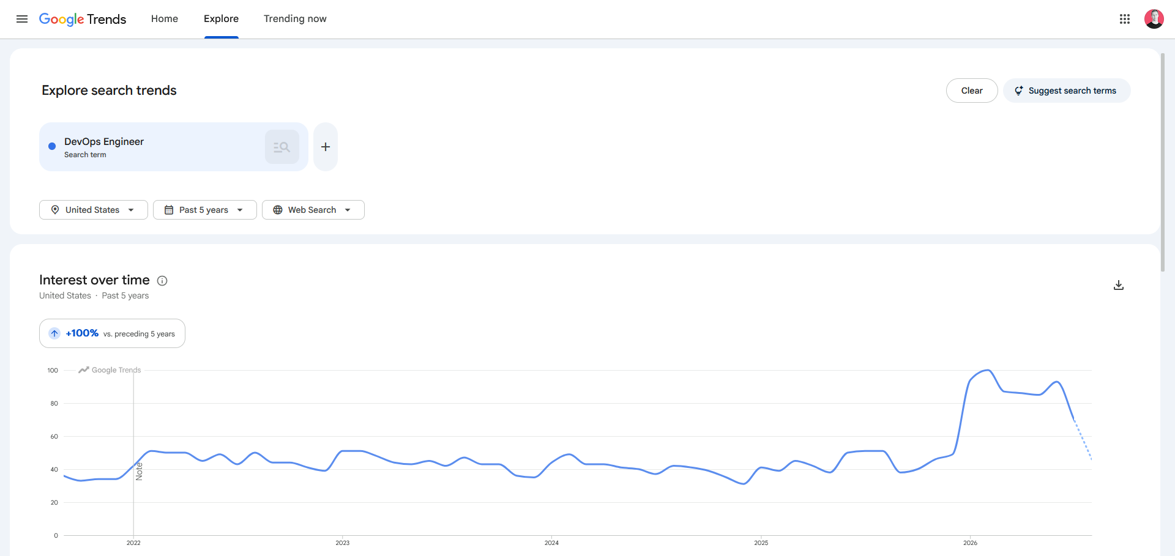The image size is (1175, 556).
Task: Open Interest over time info tooltip
Action: 162,281
